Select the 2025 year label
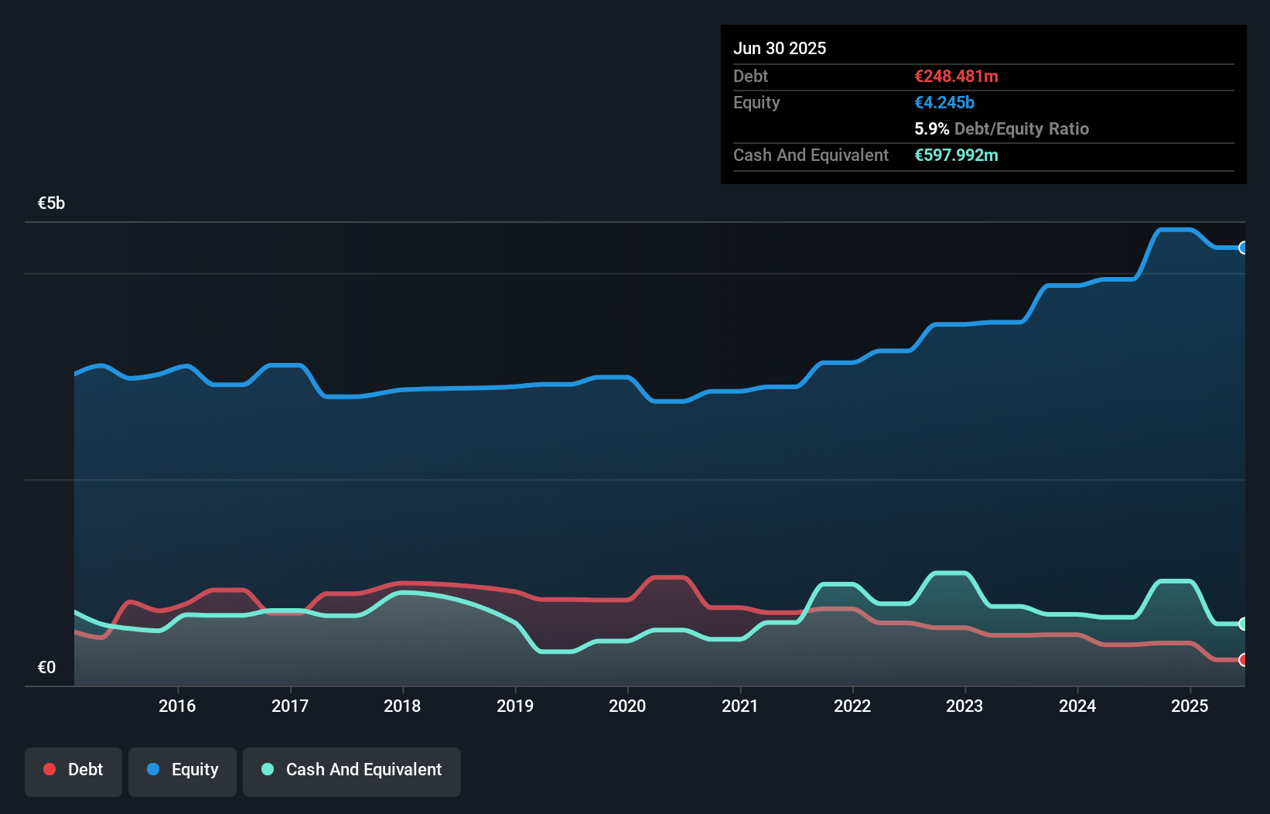The image size is (1270, 814). (x=1190, y=706)
